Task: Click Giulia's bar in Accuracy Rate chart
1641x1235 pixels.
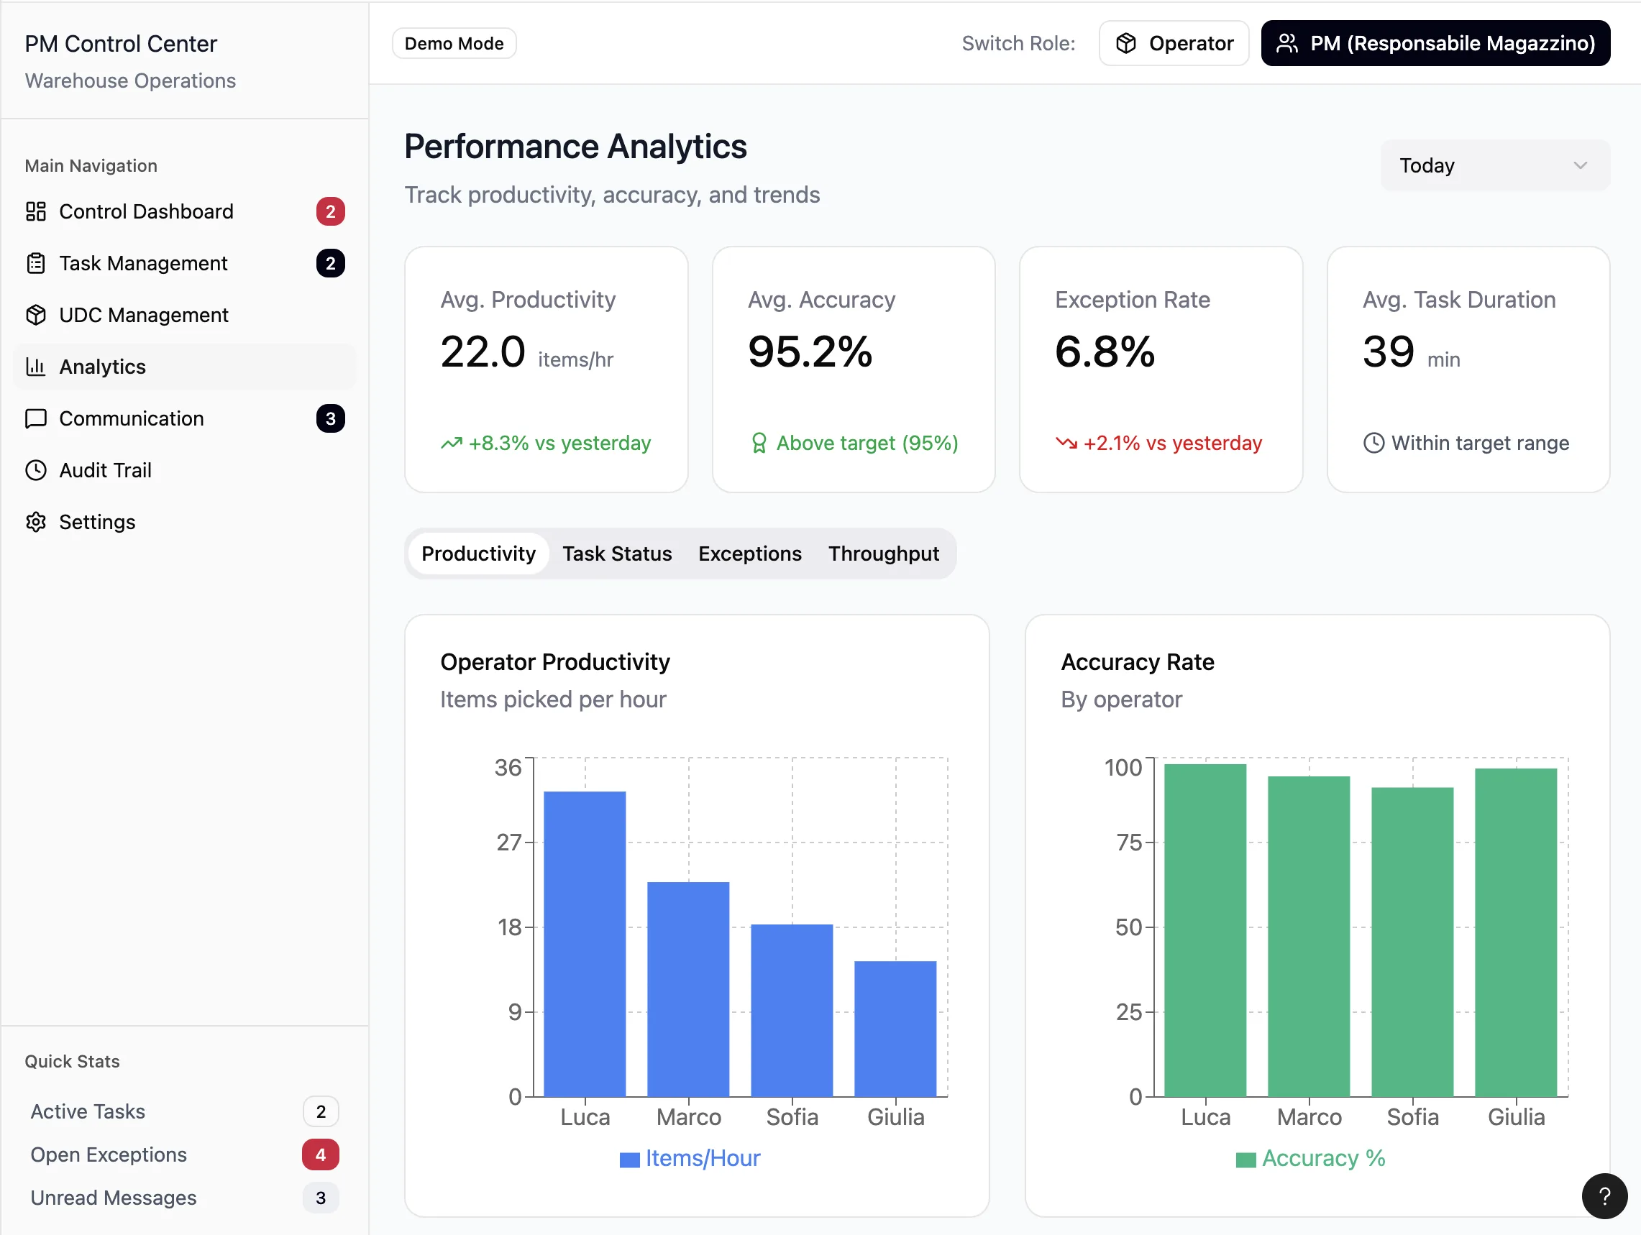Action: tap(1516, 932)
